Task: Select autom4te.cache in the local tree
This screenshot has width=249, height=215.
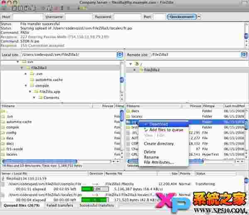Action: click(x=49, y=80)
